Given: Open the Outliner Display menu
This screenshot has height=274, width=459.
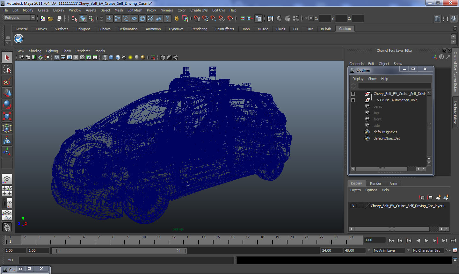Looking at the screenshot, I should pos(358,79).
